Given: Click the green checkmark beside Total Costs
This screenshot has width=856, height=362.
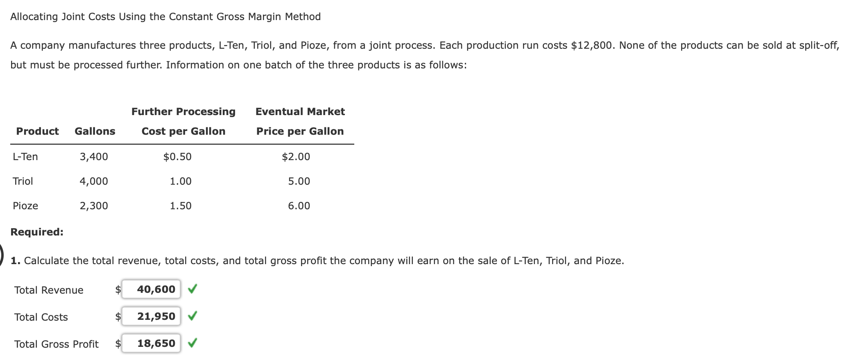Looking at the screenshot, I should coord(193,316).
